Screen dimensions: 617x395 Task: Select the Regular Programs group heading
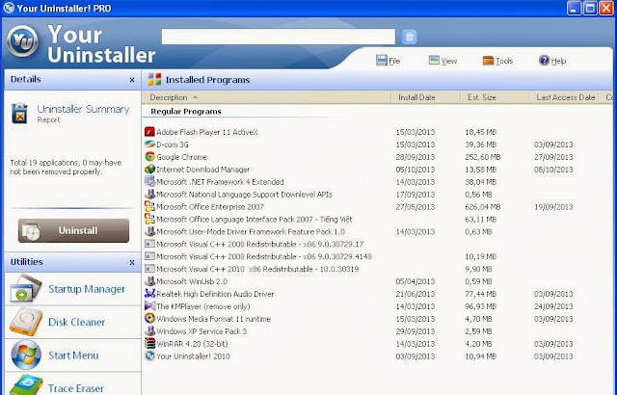186,111
